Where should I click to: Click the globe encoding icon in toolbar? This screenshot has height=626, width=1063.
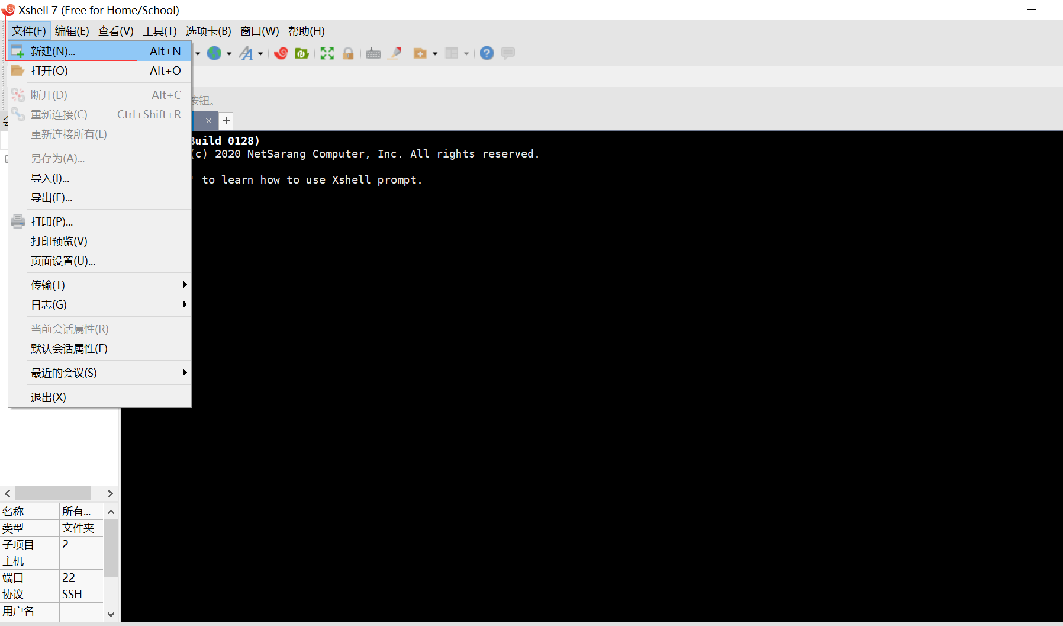(x=214, y=53)
